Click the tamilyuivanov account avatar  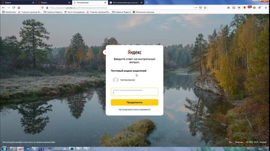point(116,80)
